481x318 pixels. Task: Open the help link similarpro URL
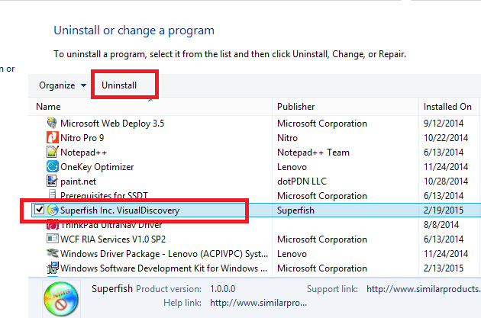(x=258, y=303)
